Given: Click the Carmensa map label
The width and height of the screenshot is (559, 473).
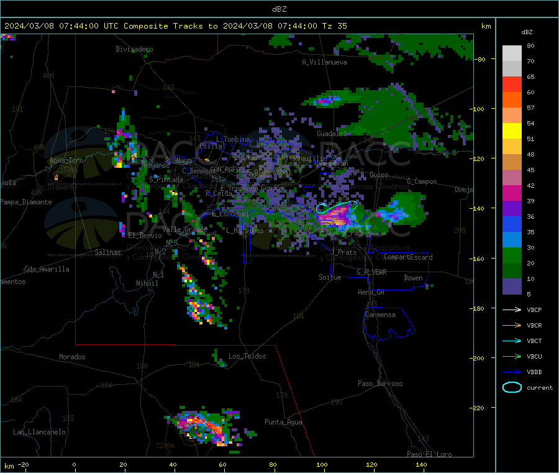Looking at the screenshot, I should pos(380,315).
